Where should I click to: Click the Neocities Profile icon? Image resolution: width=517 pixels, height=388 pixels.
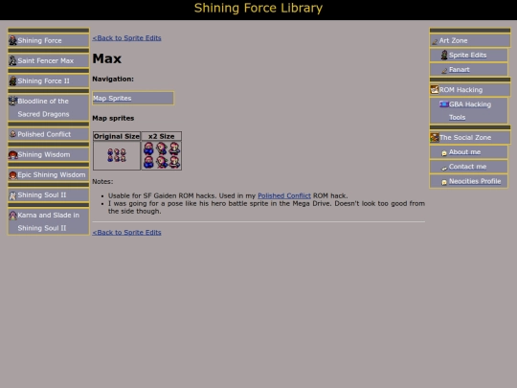[x=444, y=182]
